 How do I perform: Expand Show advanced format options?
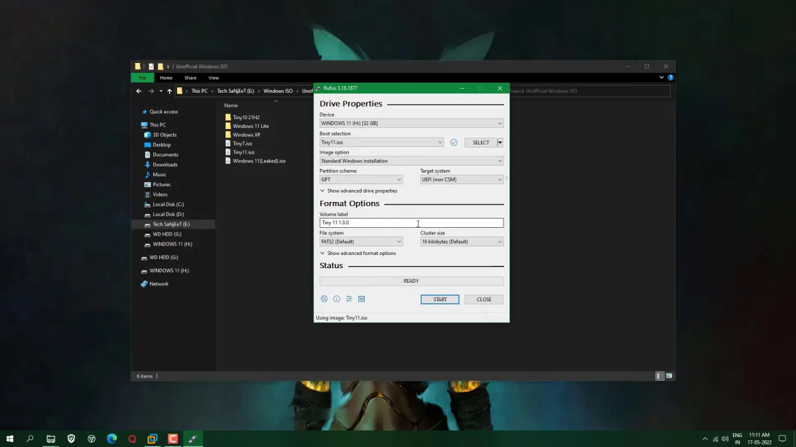coord(358,253)
